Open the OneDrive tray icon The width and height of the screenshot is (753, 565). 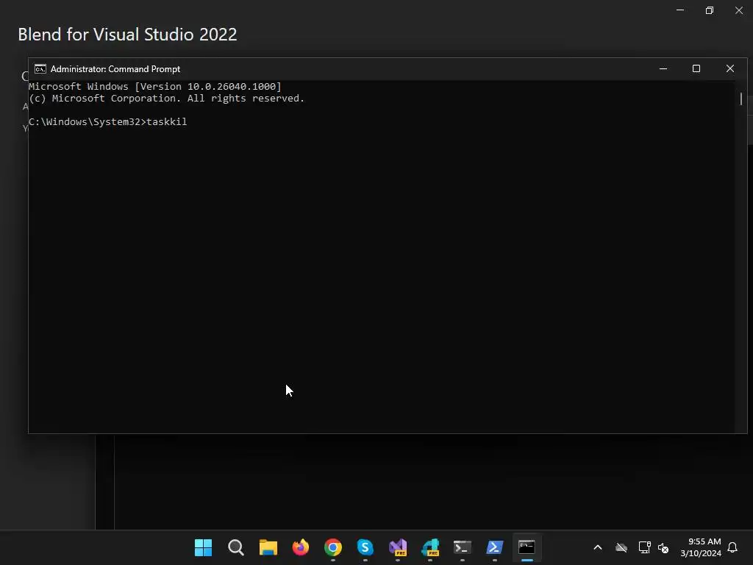(x=621, y=547)
